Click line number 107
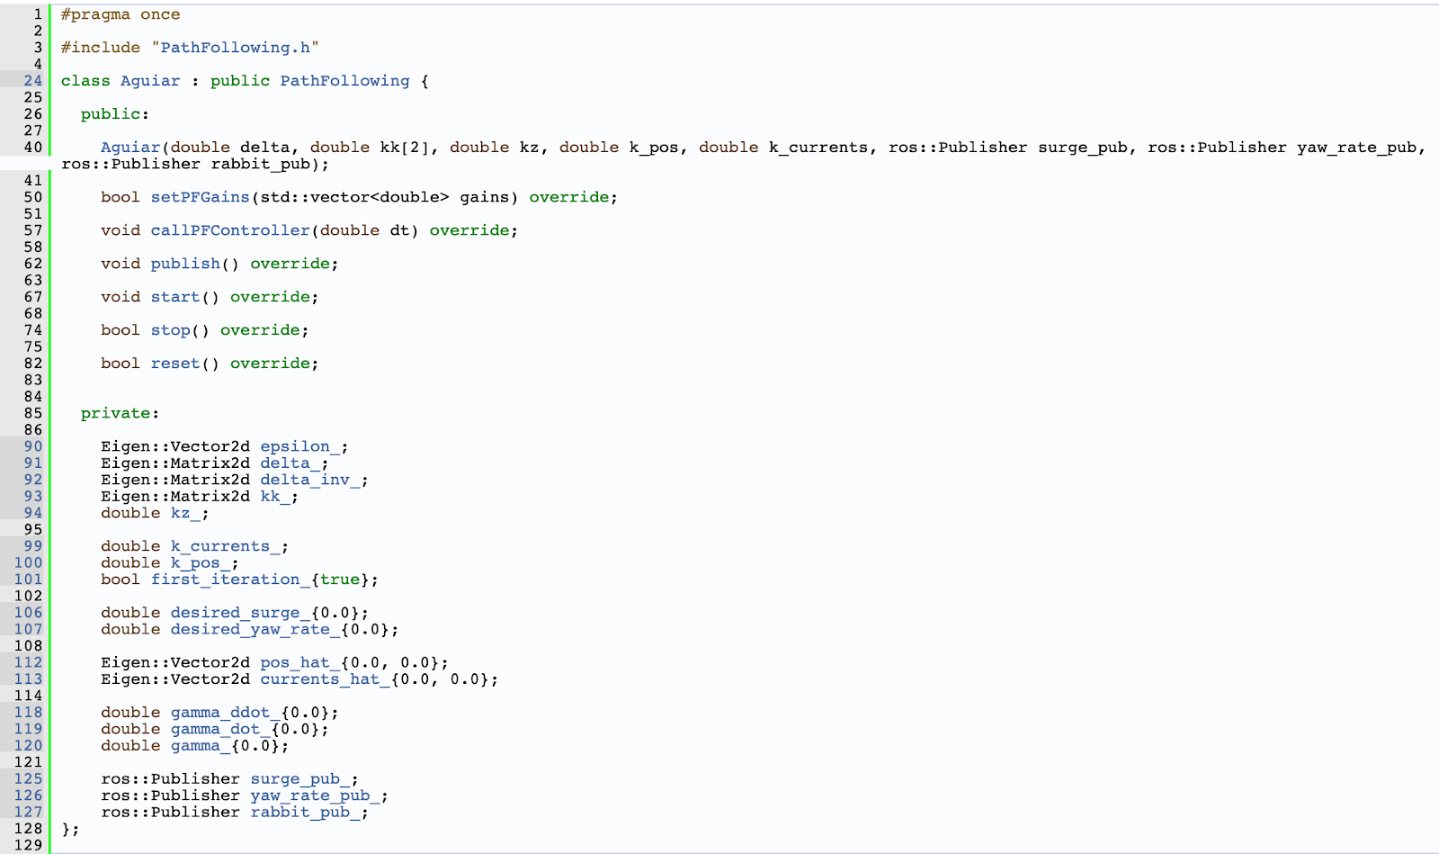The image size is (1439, 854). click(28, 630)
